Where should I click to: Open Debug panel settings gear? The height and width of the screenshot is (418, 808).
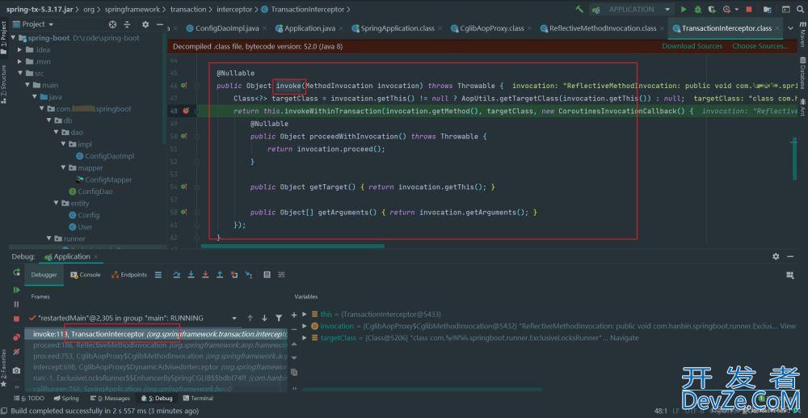coord(776,256)
